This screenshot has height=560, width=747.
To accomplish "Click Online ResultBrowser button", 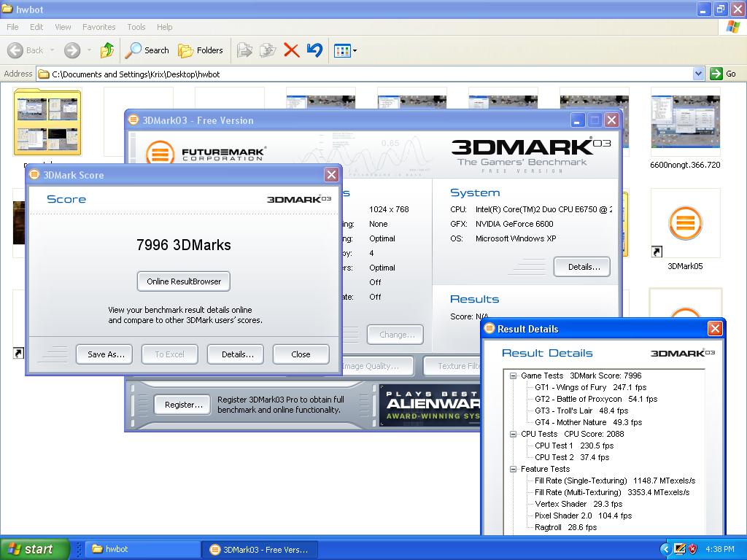I will pos(183,281).
